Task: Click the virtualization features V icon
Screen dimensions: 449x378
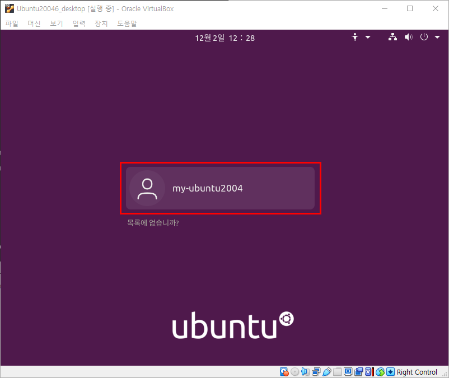Action: [369, 372]
